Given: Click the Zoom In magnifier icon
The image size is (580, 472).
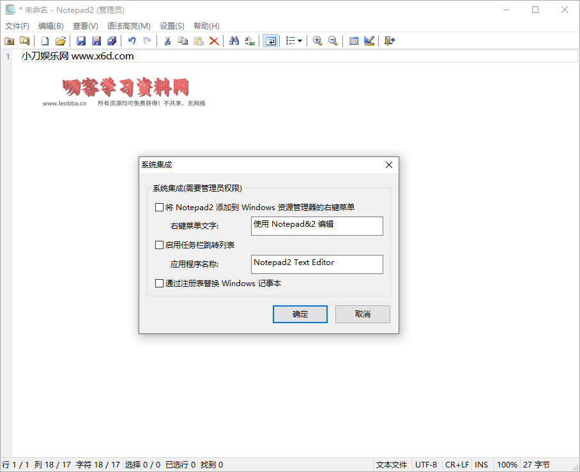Looking at the screenshot, I should click(x=317, y=41).
